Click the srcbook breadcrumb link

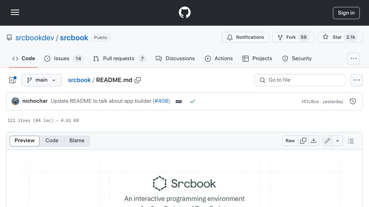pos(79,80)
